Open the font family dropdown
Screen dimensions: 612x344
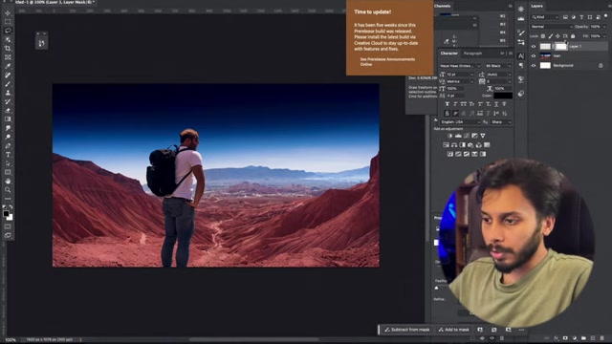pos(460,66)
